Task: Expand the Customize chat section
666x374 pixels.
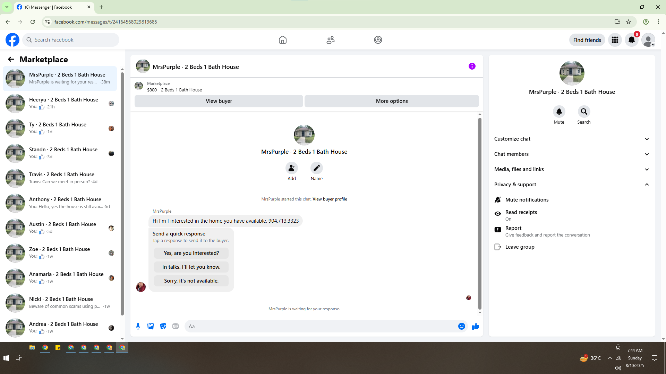Action: click(x=571, y=139)
